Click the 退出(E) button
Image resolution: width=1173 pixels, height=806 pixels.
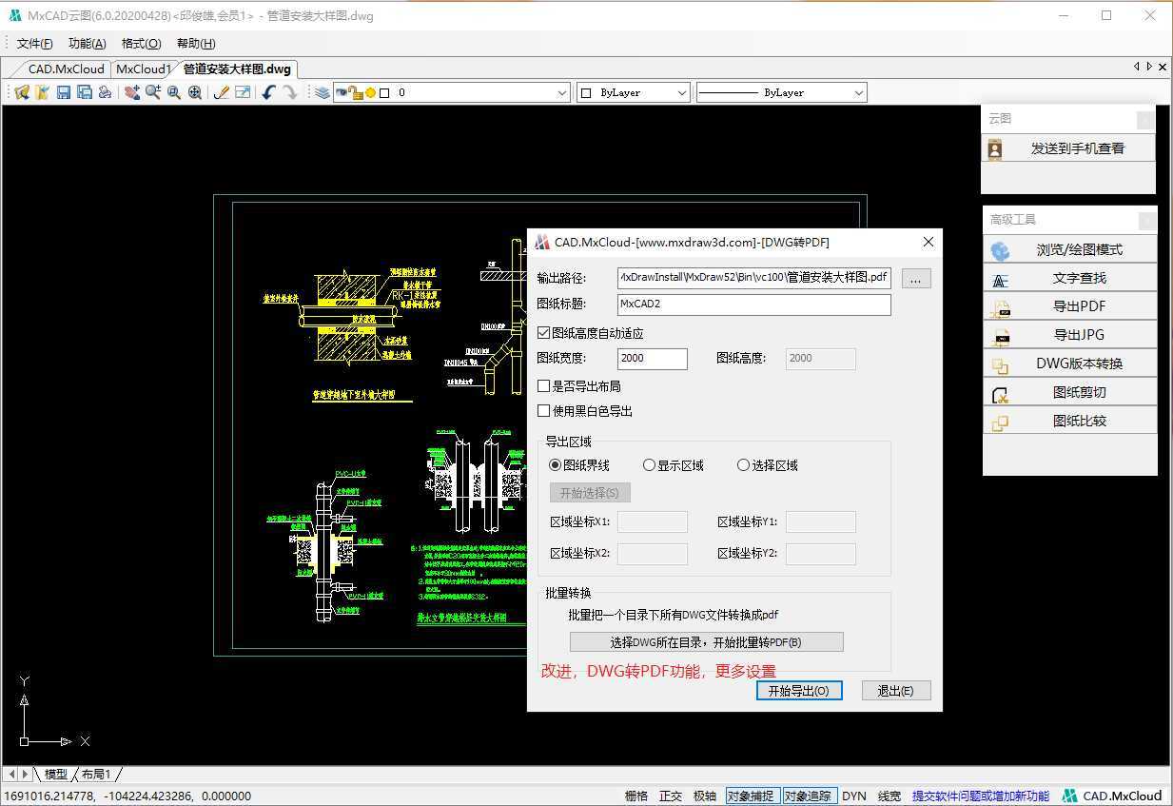coord(896,691)
